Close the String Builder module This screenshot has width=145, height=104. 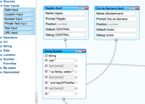84,51
